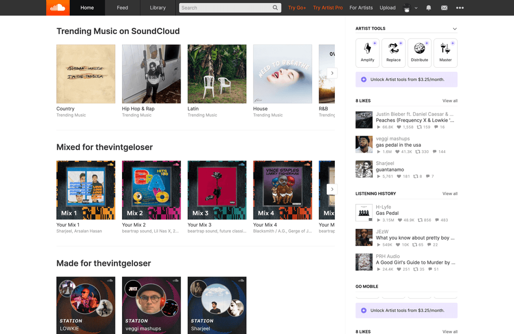Open the guantanamo track title
Screen dimensions: 514x334
click(x=390, y=170)
